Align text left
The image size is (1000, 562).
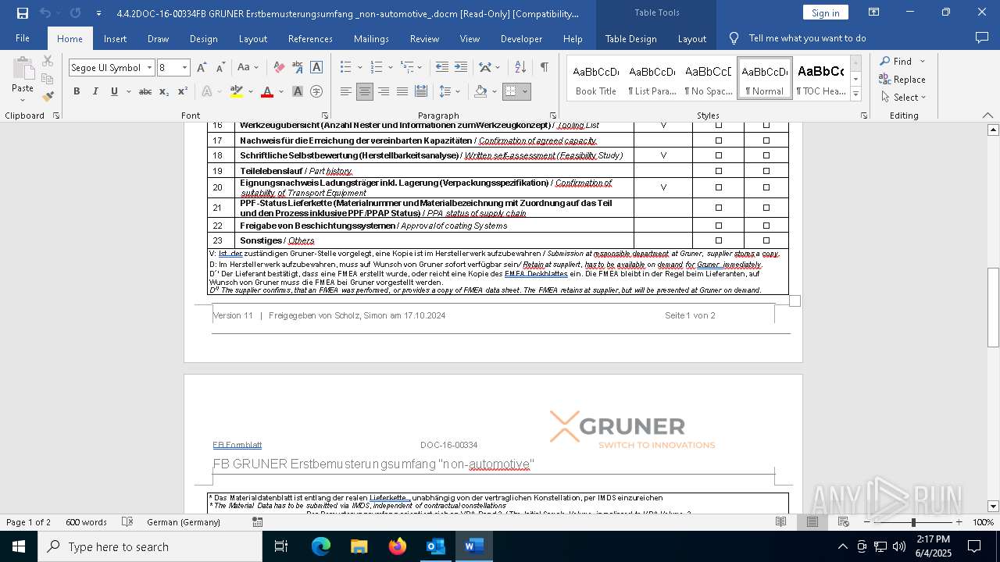click(x=345, y=91)
